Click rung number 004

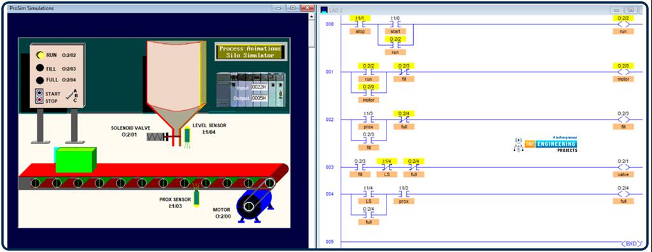(329, 194)
